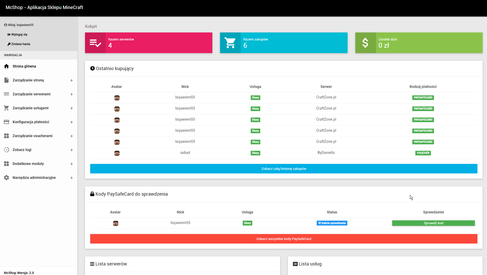This screenshot has height=275, width=487.
Task: Click the home icon beside Strona główna
Action: coord(6,66)
